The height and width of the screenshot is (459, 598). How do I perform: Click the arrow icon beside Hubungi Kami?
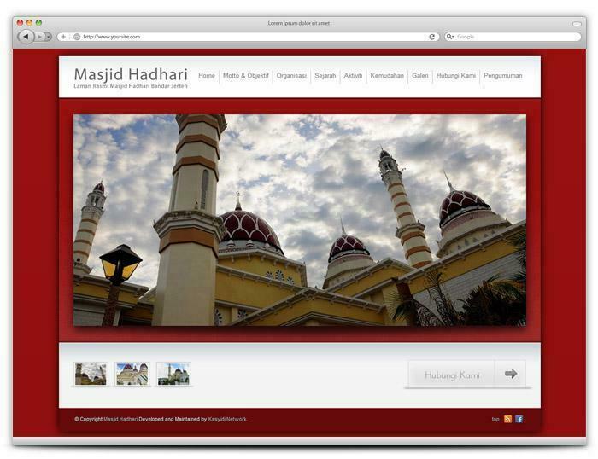pyautogui.click(x=511, y=374)
